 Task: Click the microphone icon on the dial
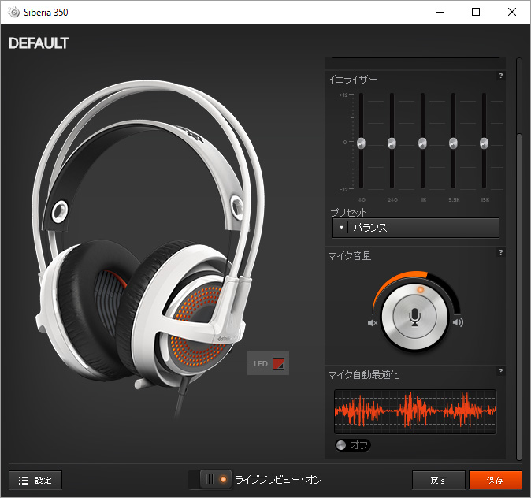(x=415, y=318)
